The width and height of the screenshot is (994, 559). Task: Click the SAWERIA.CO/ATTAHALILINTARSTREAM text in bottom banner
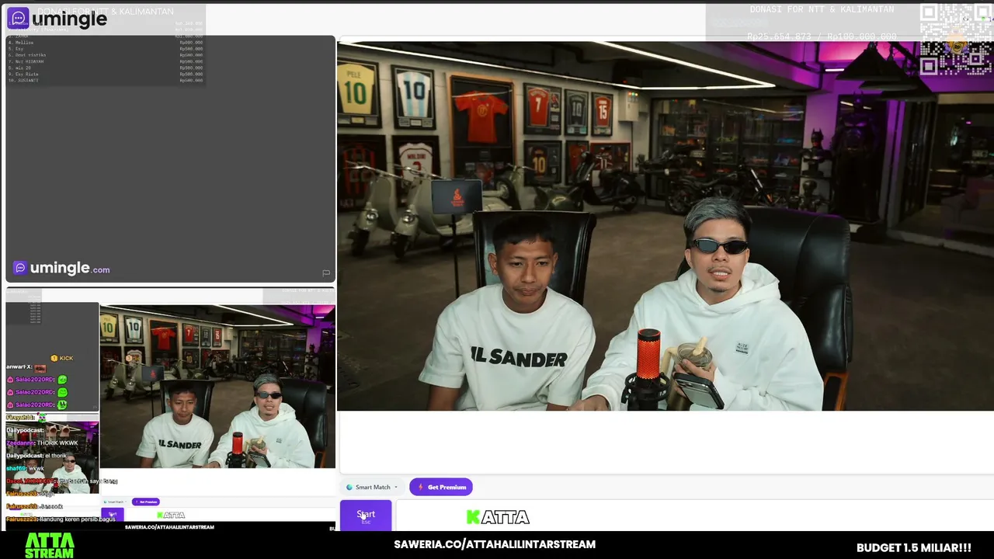(495, 544)
